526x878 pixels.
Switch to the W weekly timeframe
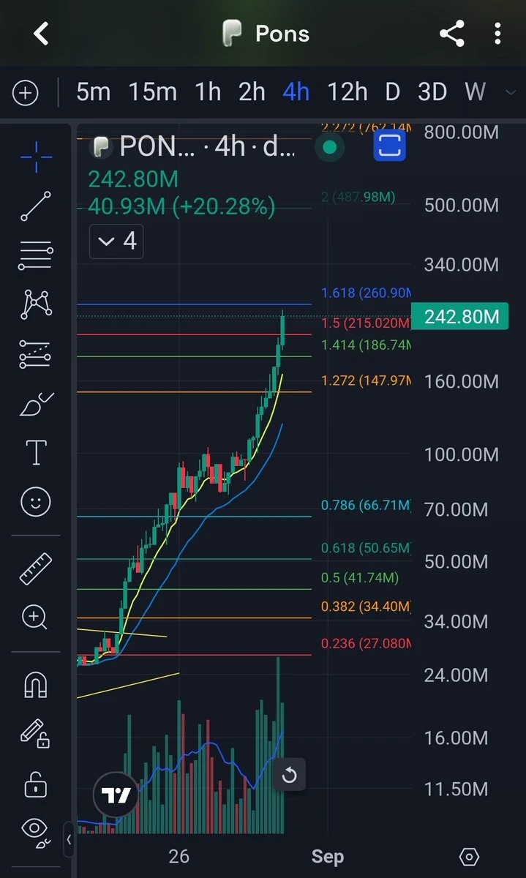(476, 92)
